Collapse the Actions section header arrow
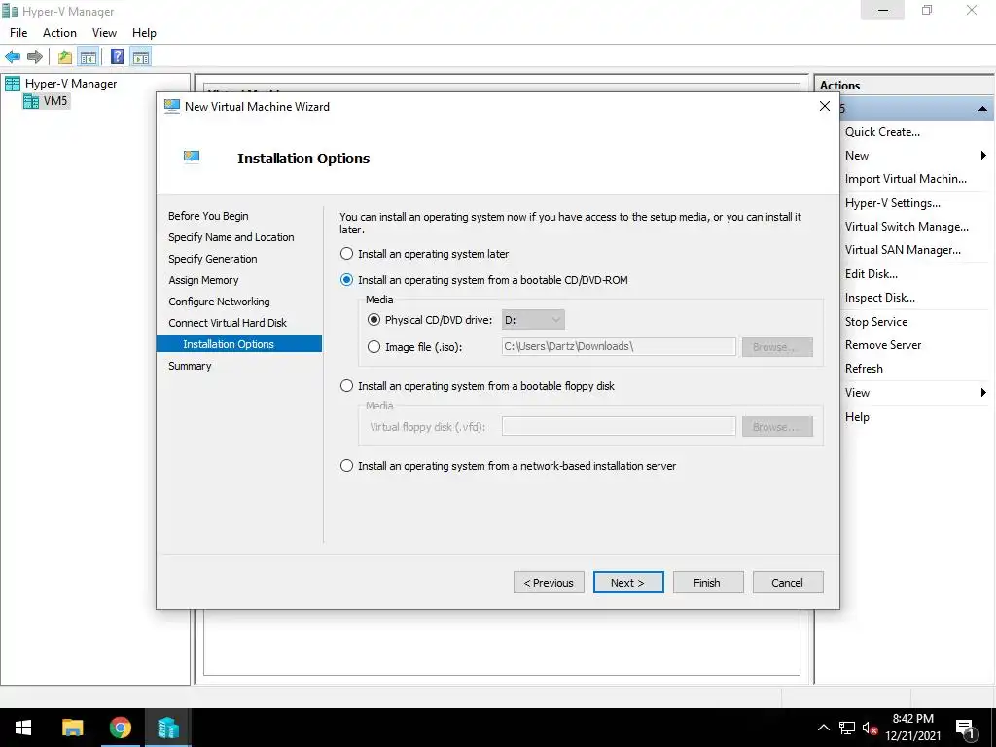996x747 pixels. point(982,109)
